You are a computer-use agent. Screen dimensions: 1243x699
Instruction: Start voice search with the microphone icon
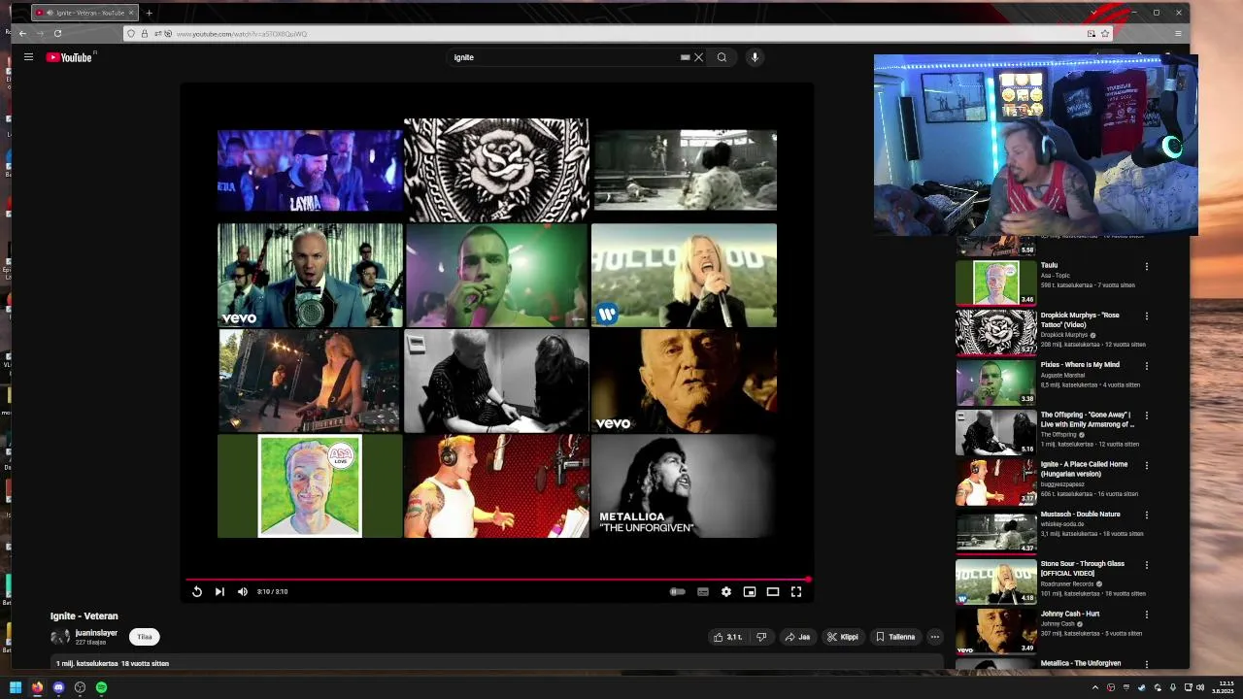click(x=755, y=57)
